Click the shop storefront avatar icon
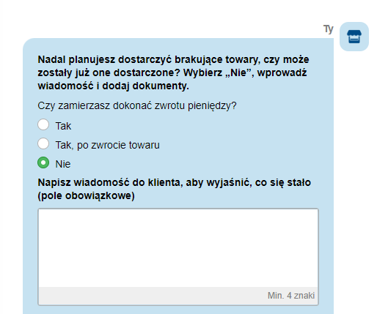Viewport: 377px width, 314px height. coord(354,37)
